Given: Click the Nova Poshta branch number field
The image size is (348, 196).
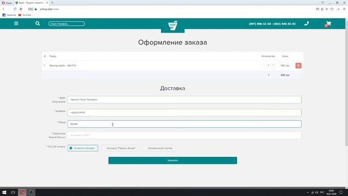Looking at the screenshot, I should tap(184, 135).
